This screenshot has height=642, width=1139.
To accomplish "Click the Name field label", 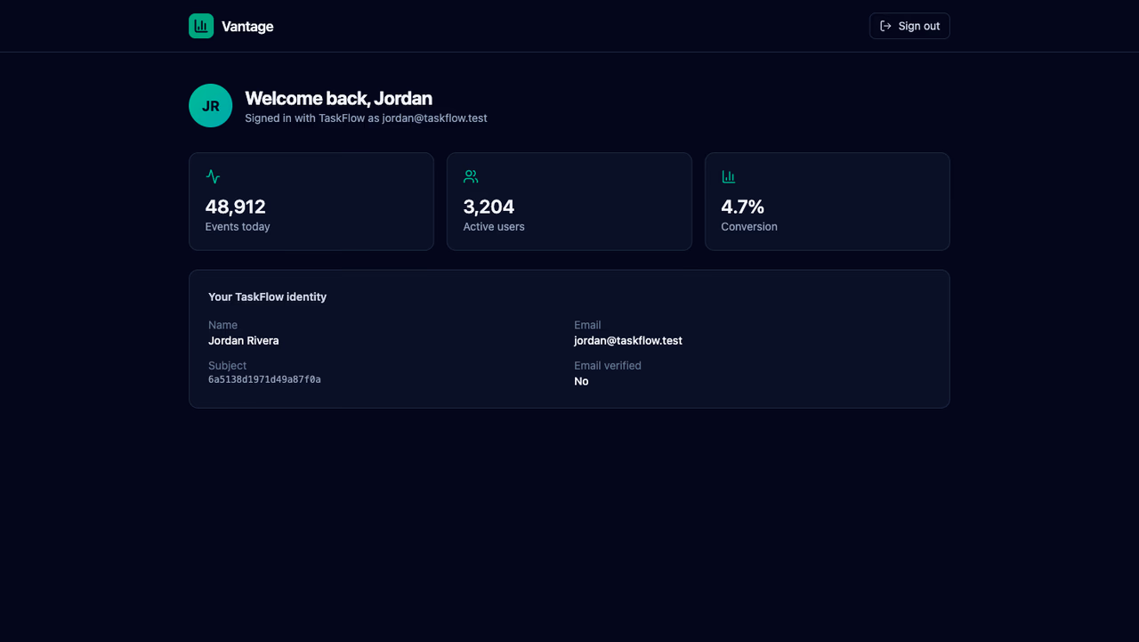I will pyautogui.click(x=222, y=325).
